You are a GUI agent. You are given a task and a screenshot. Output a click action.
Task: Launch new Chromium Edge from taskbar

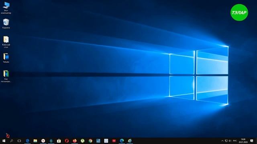(x=122, y=141)
